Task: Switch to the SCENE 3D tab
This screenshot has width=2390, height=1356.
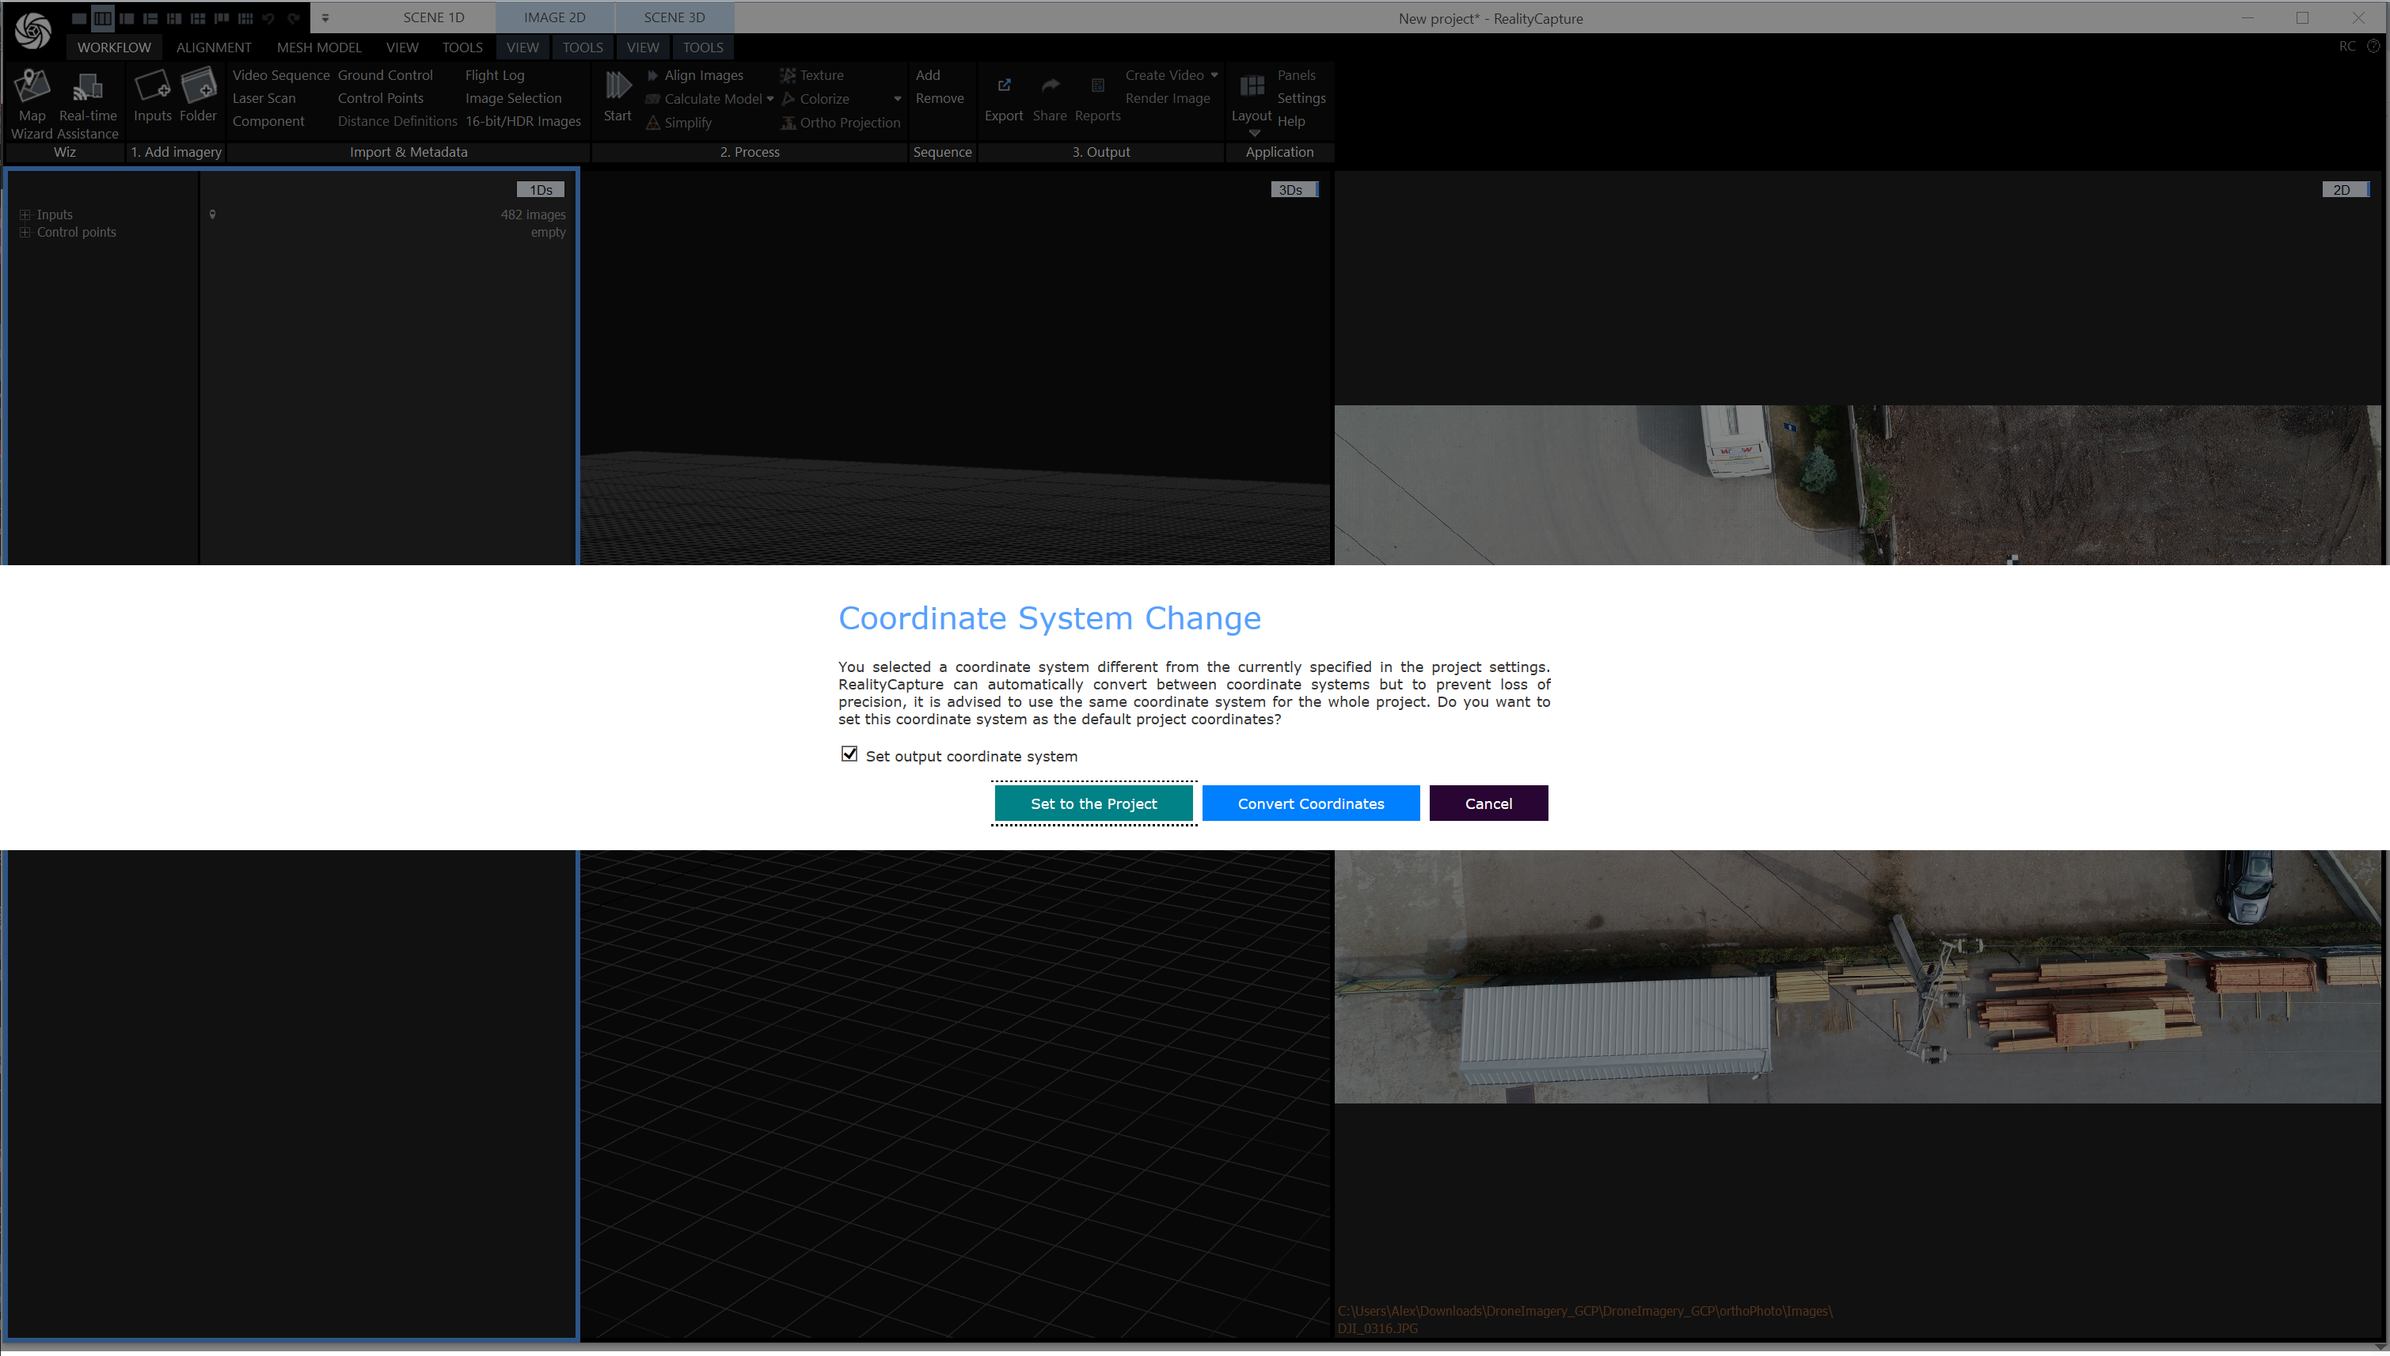Action: click(674, 17)
